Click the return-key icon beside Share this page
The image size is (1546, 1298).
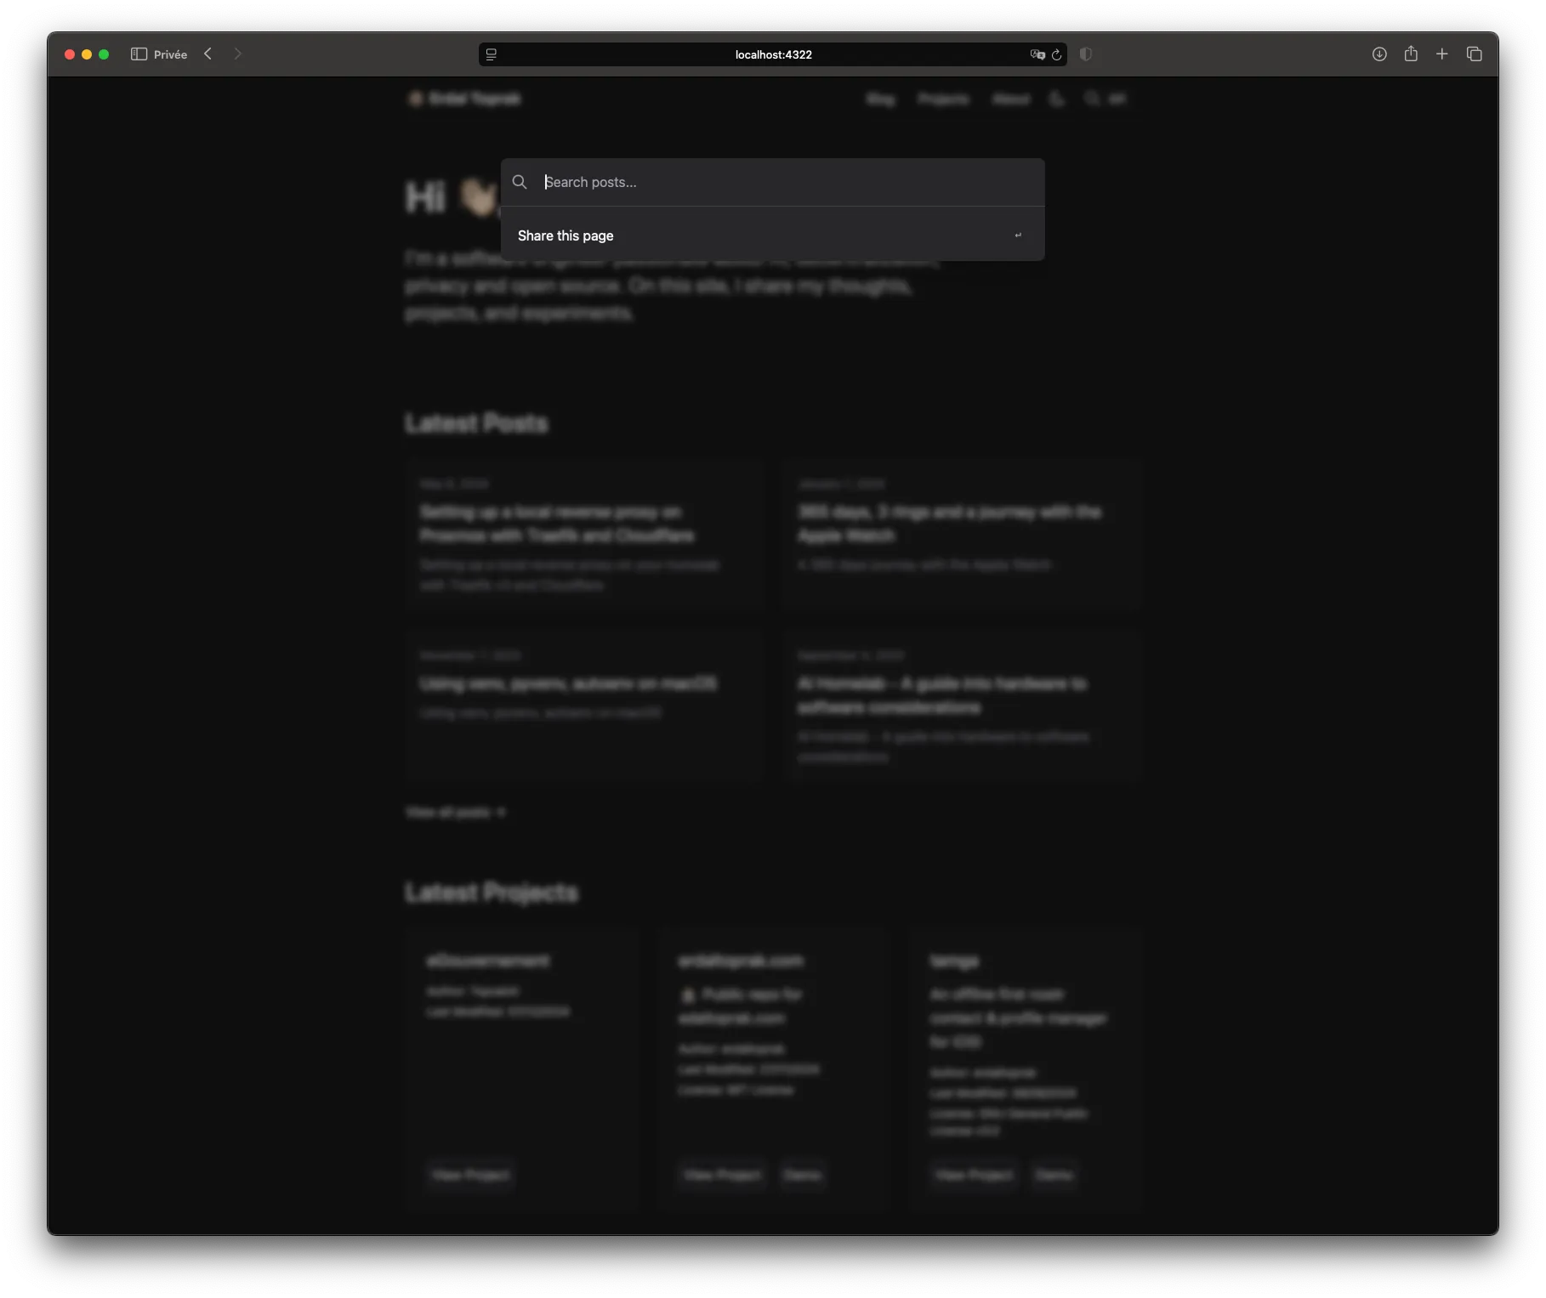(x=1018, y=235)
